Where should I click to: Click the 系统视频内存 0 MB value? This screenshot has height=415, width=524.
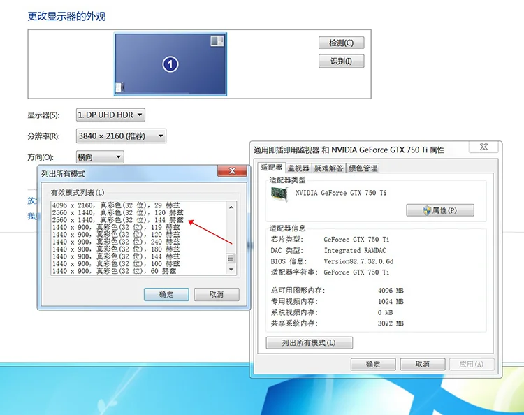(x=385, y=312)
